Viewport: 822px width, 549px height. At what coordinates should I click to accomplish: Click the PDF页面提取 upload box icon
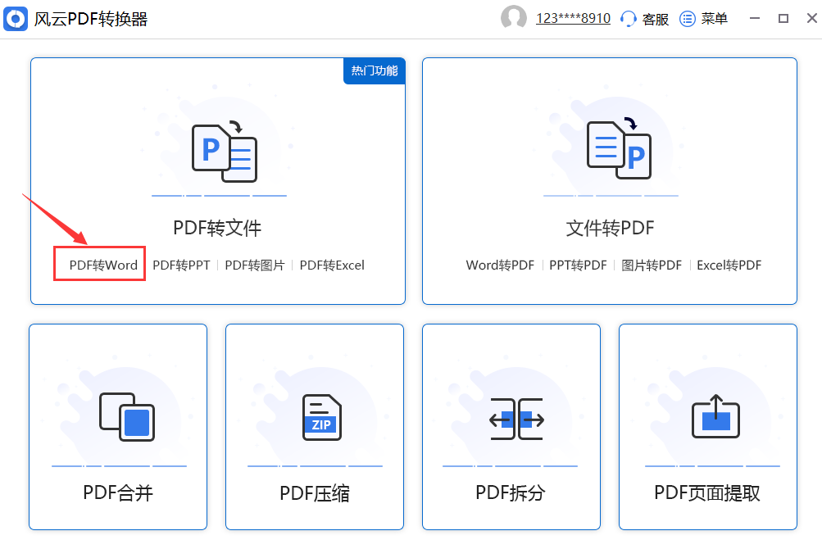(716, 417)
